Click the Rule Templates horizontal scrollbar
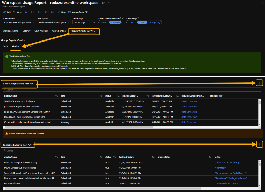 [x=79, y=127]
